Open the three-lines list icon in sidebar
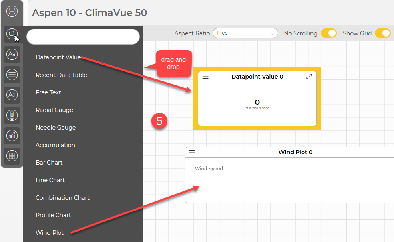Screen dimensions: 394x242 (12, 75)
